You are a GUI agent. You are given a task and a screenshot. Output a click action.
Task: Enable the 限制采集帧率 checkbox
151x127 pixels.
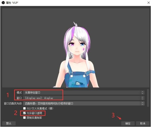[x=24, y=118]
